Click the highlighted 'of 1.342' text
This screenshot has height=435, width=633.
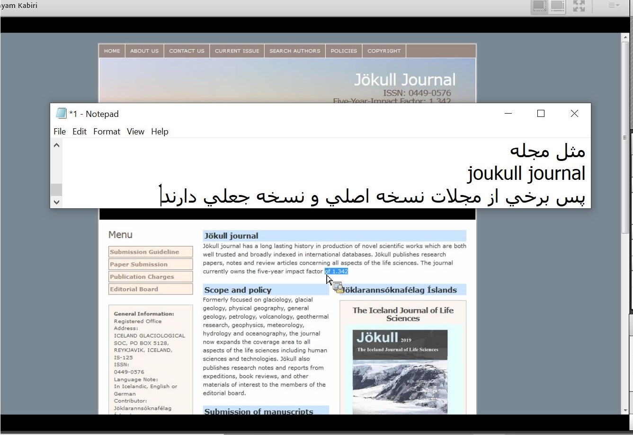coord(336,271)
